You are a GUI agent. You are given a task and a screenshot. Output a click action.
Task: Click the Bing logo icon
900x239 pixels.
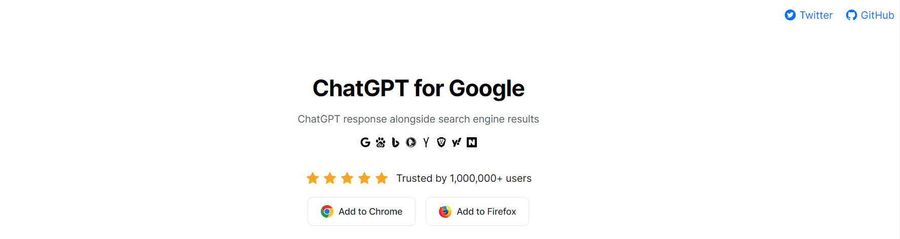[396, 142]
